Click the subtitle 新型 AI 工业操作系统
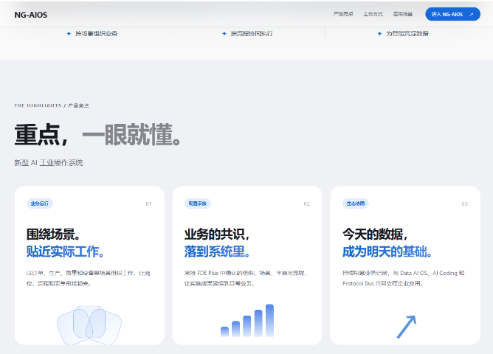493x354 pixels. 49,163
